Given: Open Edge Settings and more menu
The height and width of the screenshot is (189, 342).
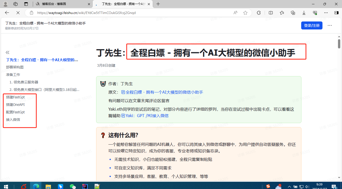Looking at the screenshot, I should click(326, 13).
